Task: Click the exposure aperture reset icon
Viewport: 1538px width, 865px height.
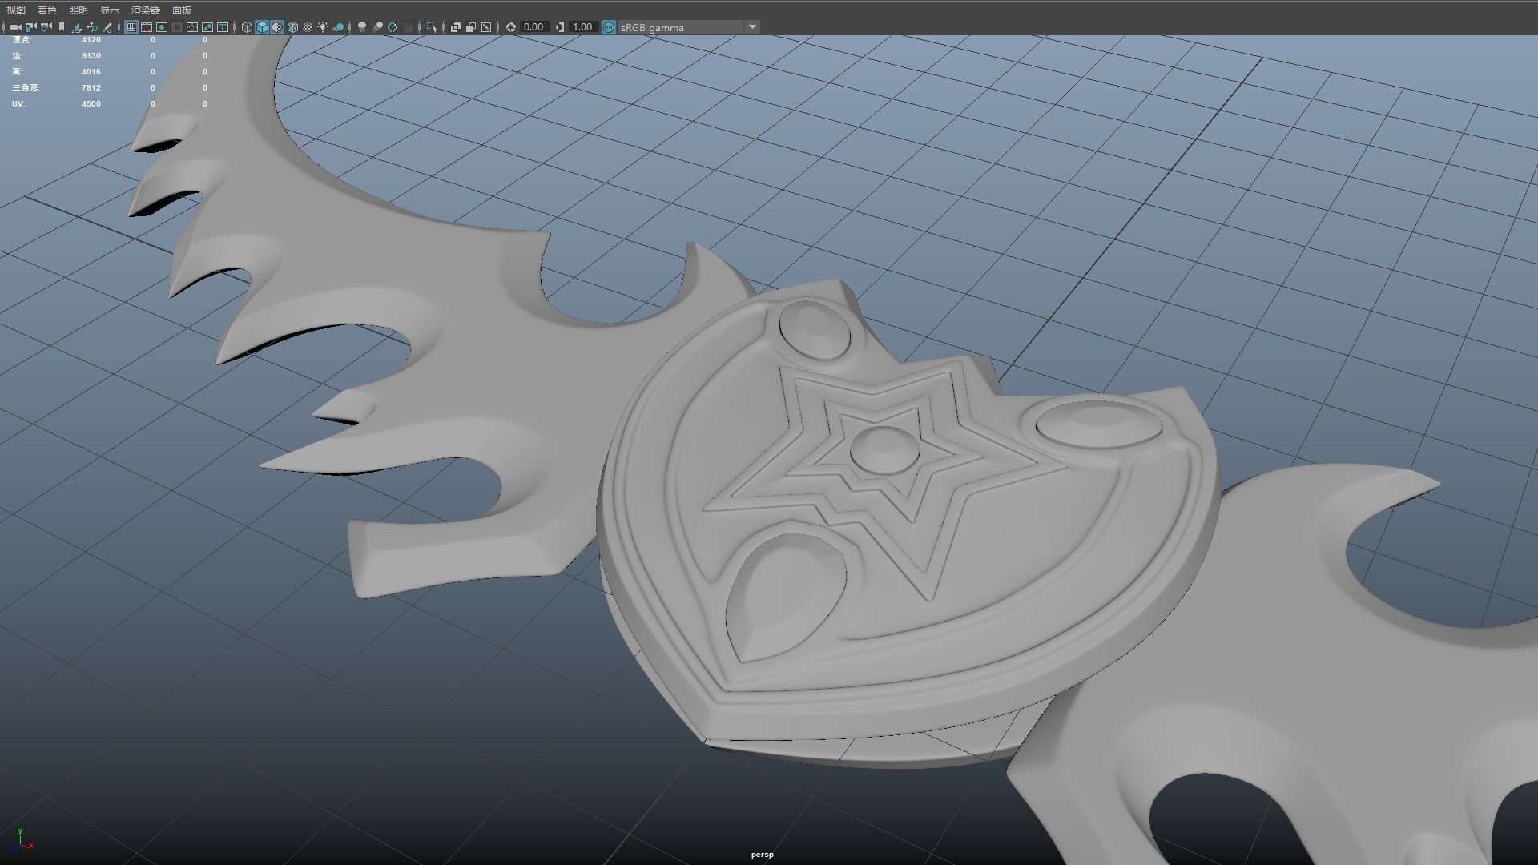Action: (x=511, y=27)
